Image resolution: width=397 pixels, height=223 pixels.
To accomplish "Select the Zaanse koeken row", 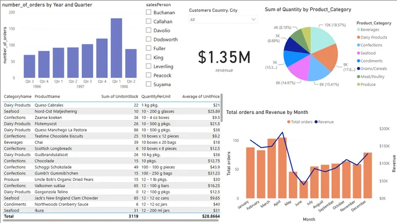I will [x=112, y=118].
